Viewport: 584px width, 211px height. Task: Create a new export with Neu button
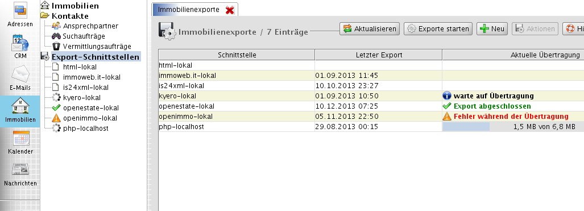pyautogui.click(x=492, y=28)
